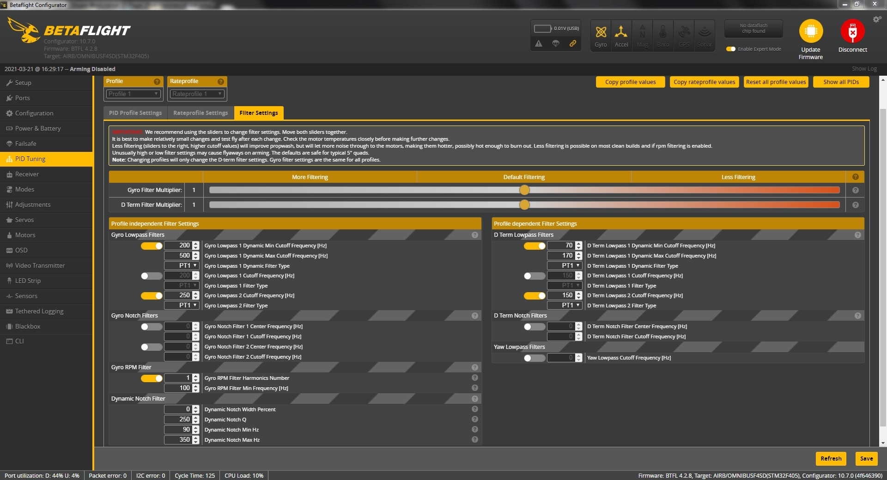Open help for Rateprofile selector
Screen dimensions: 887x480
[221, 82]
